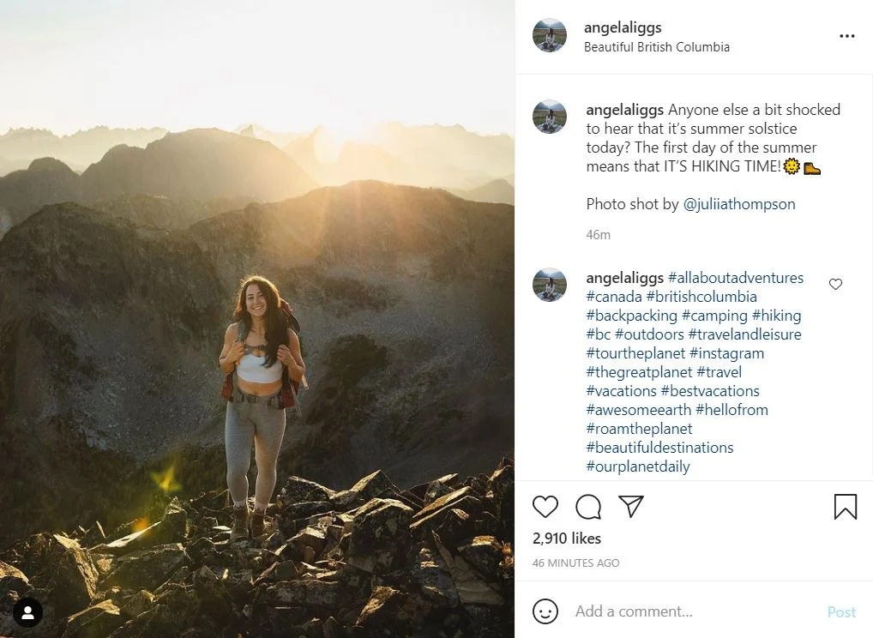Click header profile picture avatar
This screenshot has width=873, height=638.
tap(550, 36)
